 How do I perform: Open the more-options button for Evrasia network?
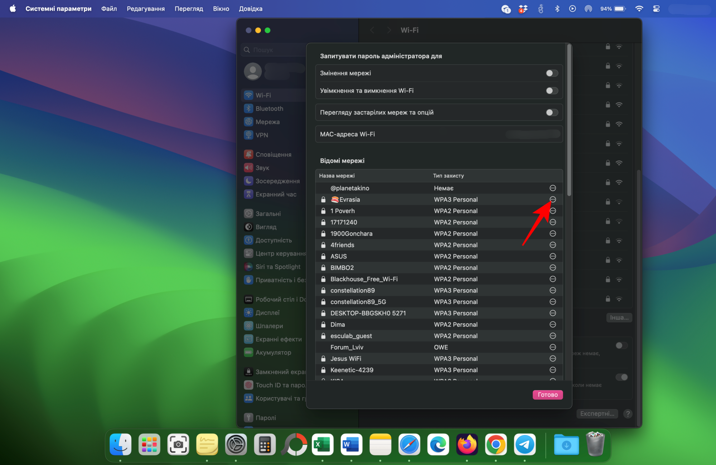point(552,199)
